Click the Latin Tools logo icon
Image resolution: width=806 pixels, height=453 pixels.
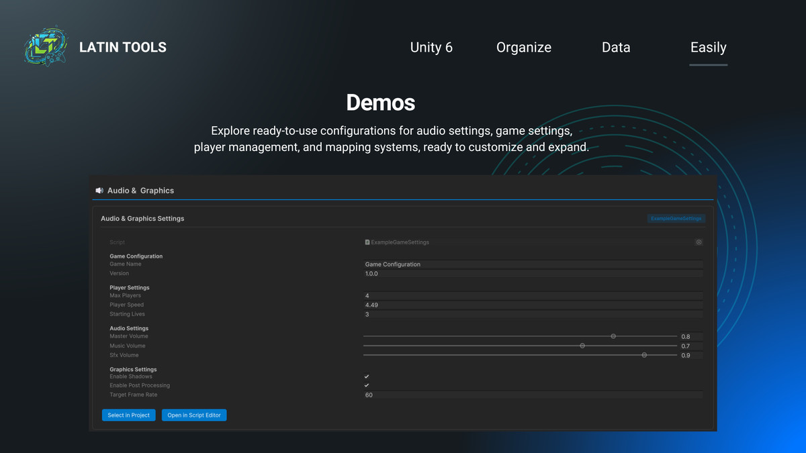[x=46, y=46]
